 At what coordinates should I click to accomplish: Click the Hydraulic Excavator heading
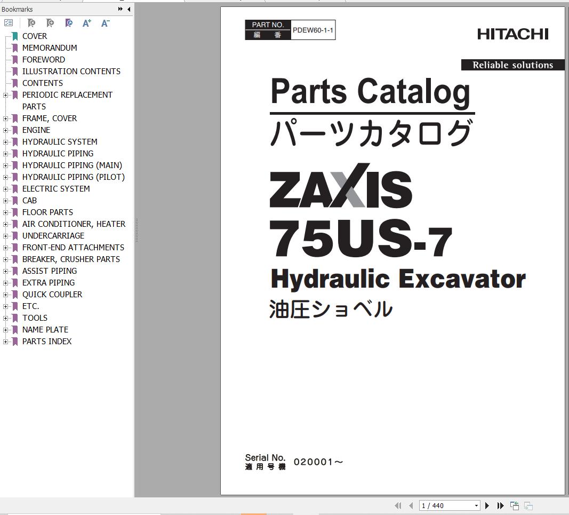pyautogui.click(x=398, y=279)
